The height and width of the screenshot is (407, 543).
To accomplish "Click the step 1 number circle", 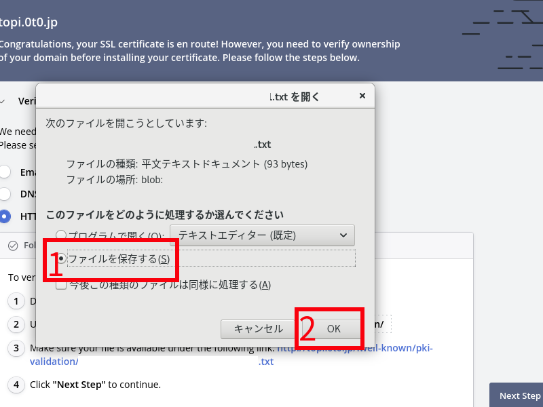I will (x=16, y=301).
